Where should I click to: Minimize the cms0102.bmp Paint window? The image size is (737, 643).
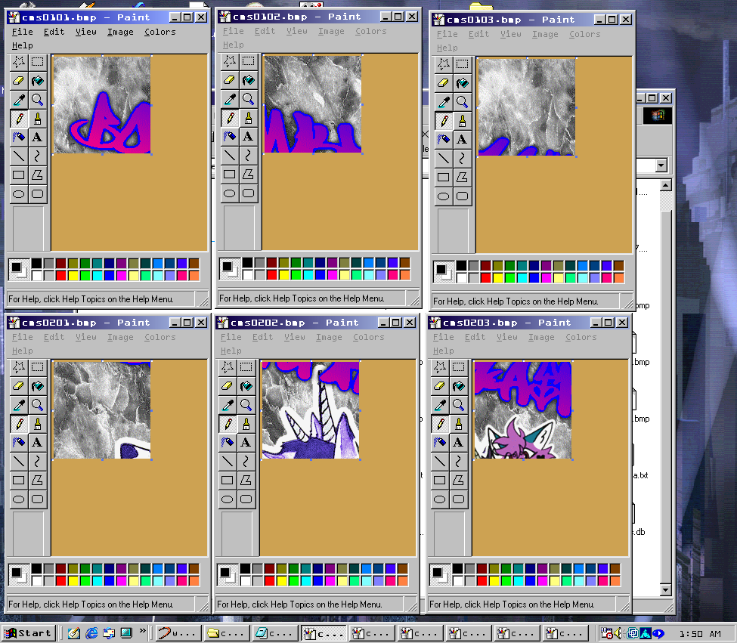(386, 17)
